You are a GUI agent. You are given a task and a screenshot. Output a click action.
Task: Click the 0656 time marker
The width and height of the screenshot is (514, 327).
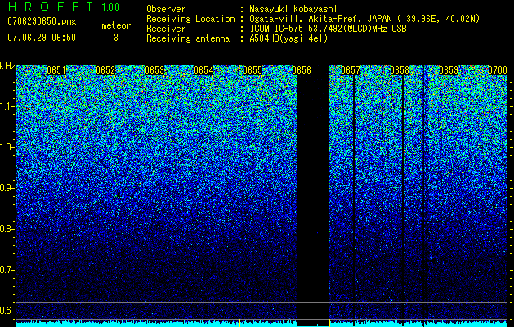point(302,70)
